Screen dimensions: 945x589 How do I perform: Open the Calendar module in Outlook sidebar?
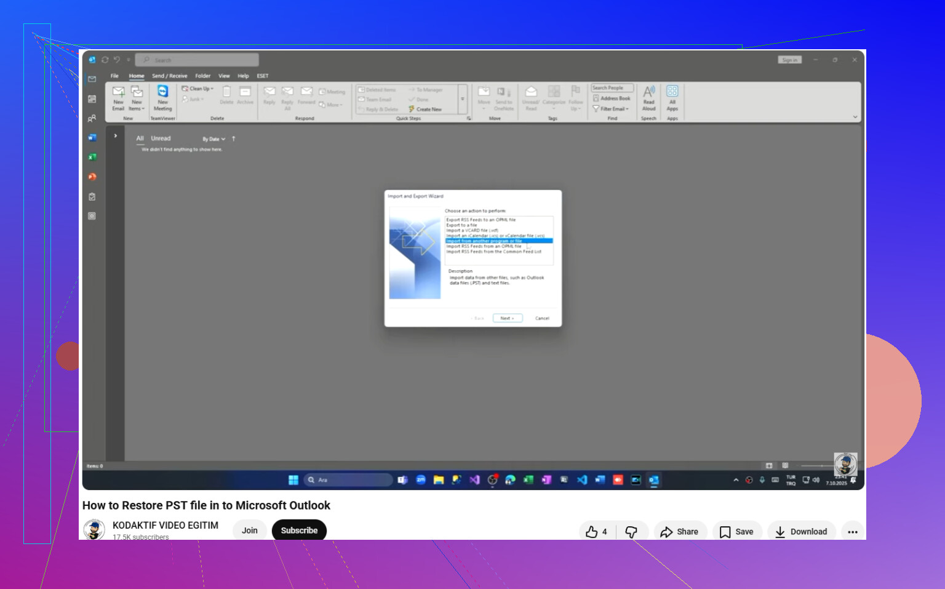(x=92, y=98)
